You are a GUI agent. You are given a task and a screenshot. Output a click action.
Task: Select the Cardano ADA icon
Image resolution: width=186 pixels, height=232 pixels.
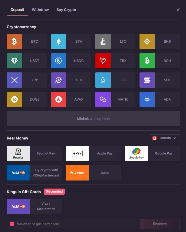point(147,99)
